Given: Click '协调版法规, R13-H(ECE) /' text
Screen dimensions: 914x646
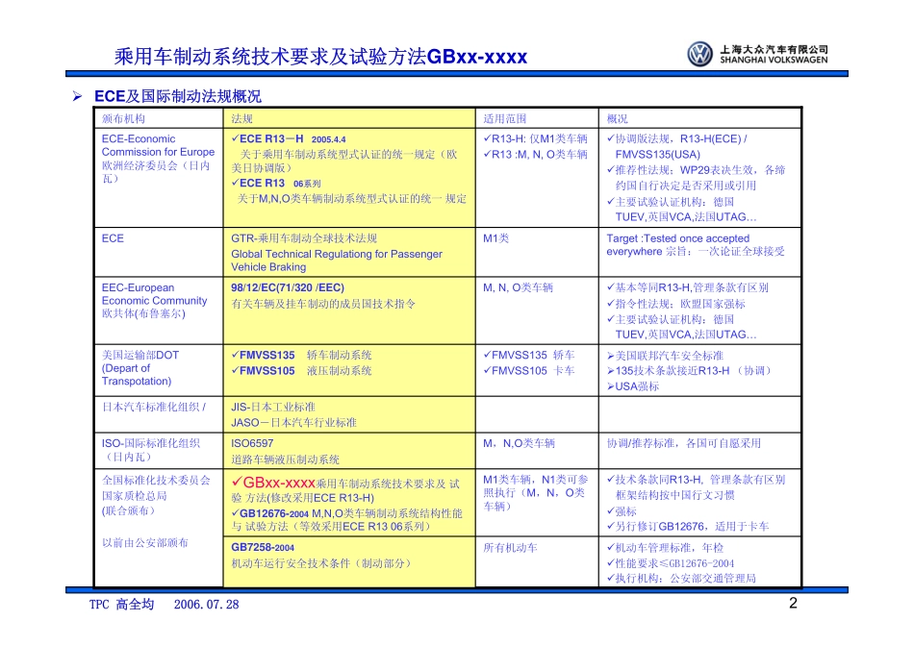Looking at the screenshot, I should pyautogui.click(x=676, y=138).
